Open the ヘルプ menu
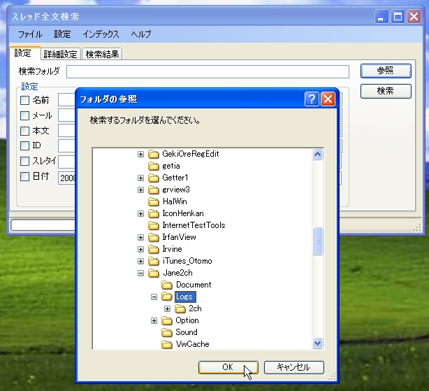The width and height of the screenshot is (429, 391). tap(140, 34)
